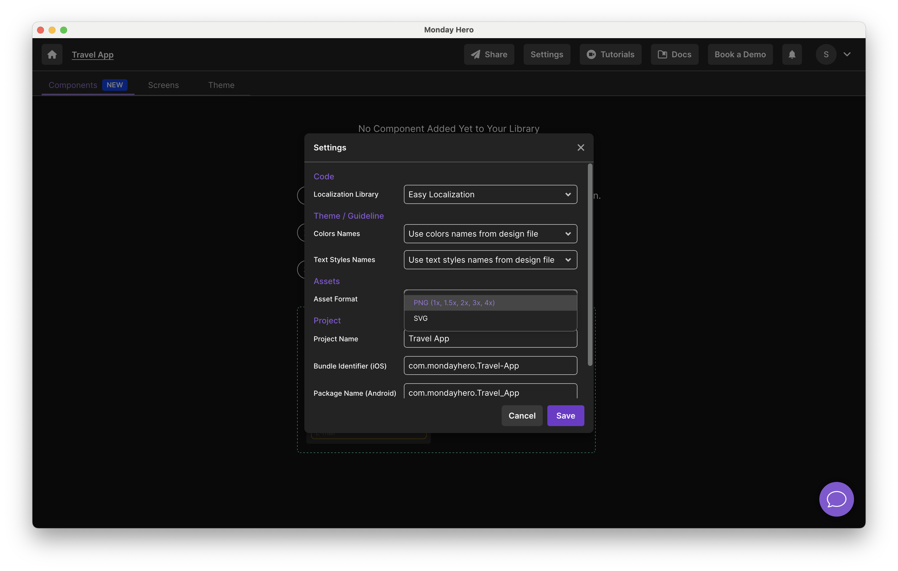Click the Bundle Identifier (iOS) field
Image resolution: width=898 pixels, height=571 pixels.
click(x=490, y=366)
